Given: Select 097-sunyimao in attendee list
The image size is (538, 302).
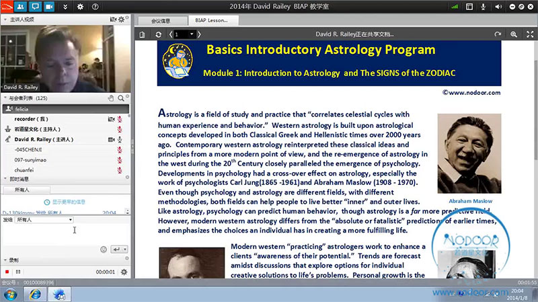Looking at the screenshot, I should pos(65,160).
